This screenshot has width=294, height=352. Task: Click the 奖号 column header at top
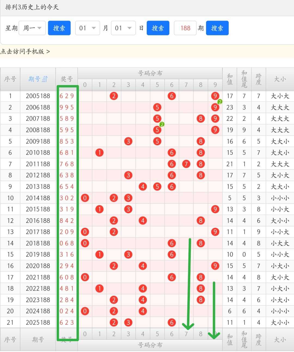click(x=67, y=79)
